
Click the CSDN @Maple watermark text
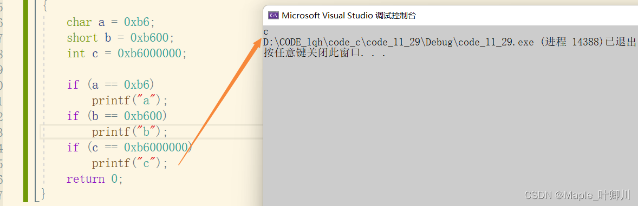[x=577, y=195]
